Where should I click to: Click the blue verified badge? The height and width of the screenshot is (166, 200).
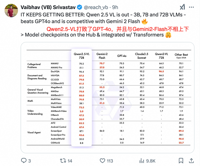[x=79, y=7]
